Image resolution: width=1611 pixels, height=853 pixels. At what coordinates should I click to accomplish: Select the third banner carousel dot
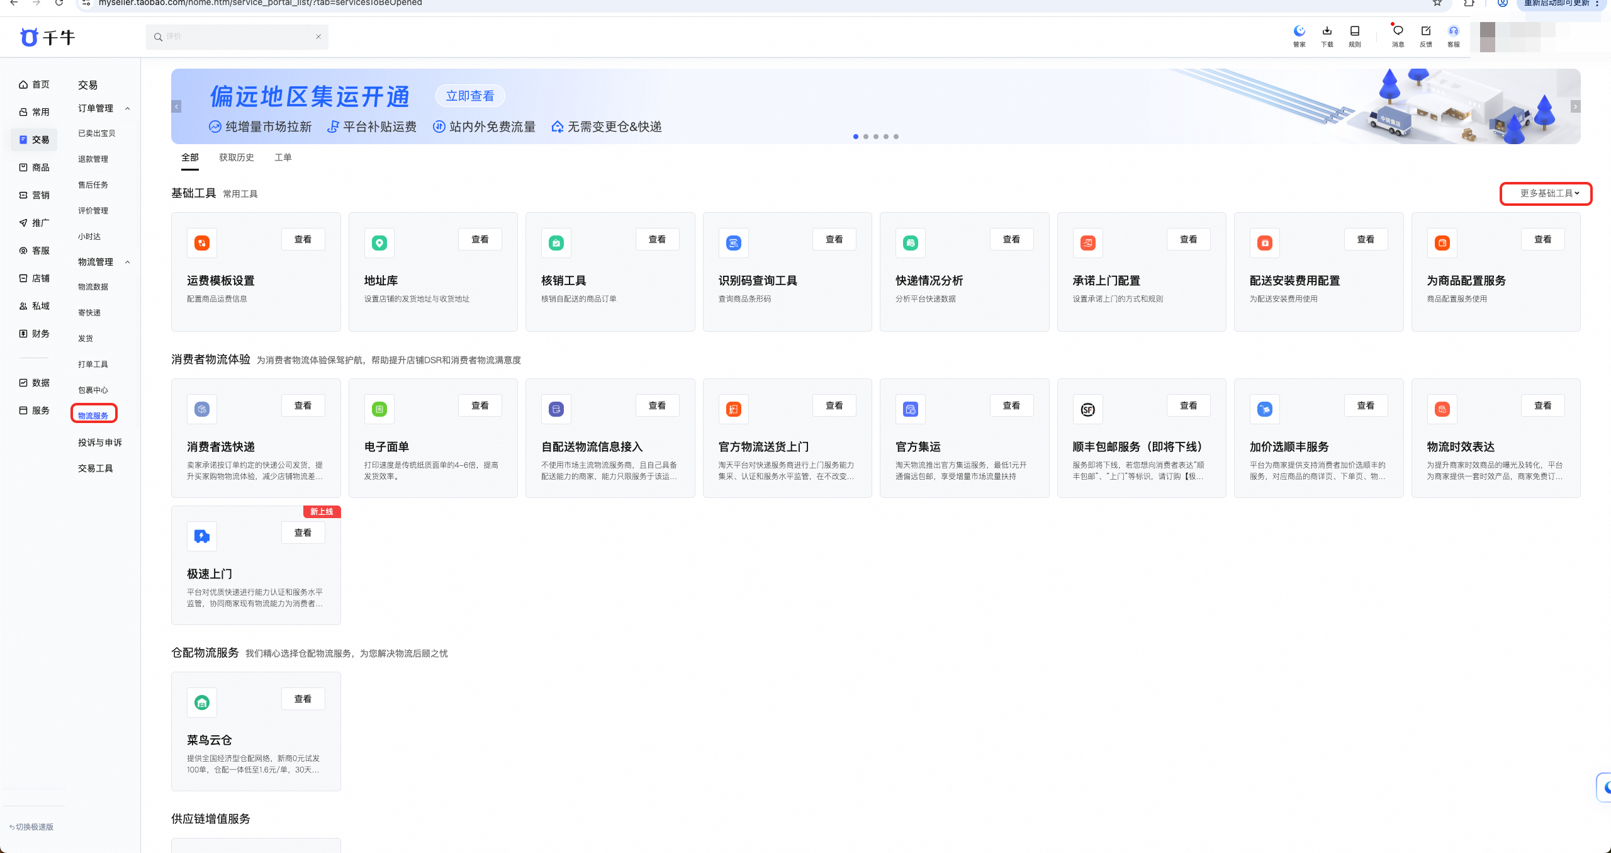click(x=876, y=137)
